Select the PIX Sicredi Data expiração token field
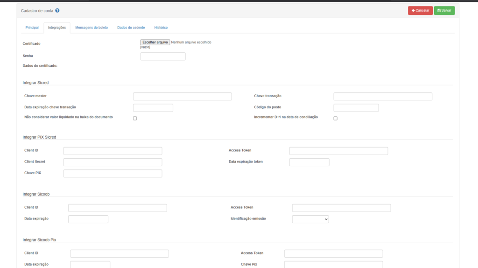 point(309,162)
